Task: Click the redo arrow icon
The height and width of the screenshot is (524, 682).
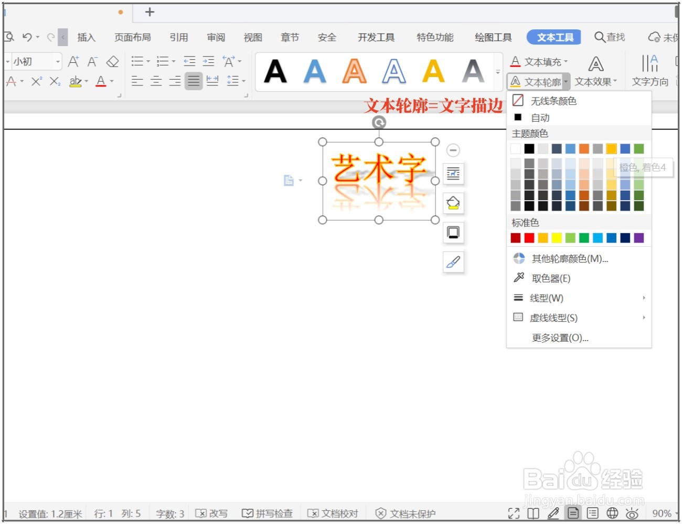Action: pyautogui.click(x=50, y=37)
